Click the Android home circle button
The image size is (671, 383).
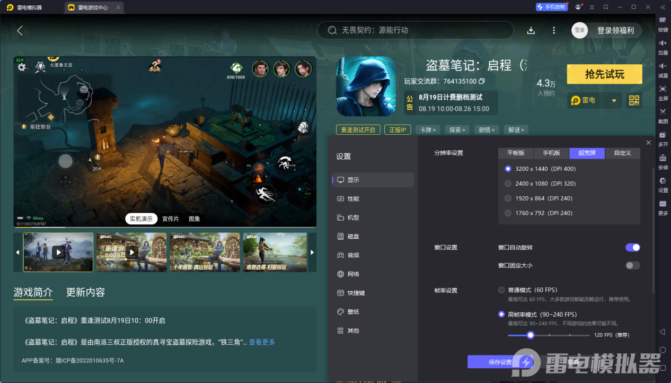(663, 350)
